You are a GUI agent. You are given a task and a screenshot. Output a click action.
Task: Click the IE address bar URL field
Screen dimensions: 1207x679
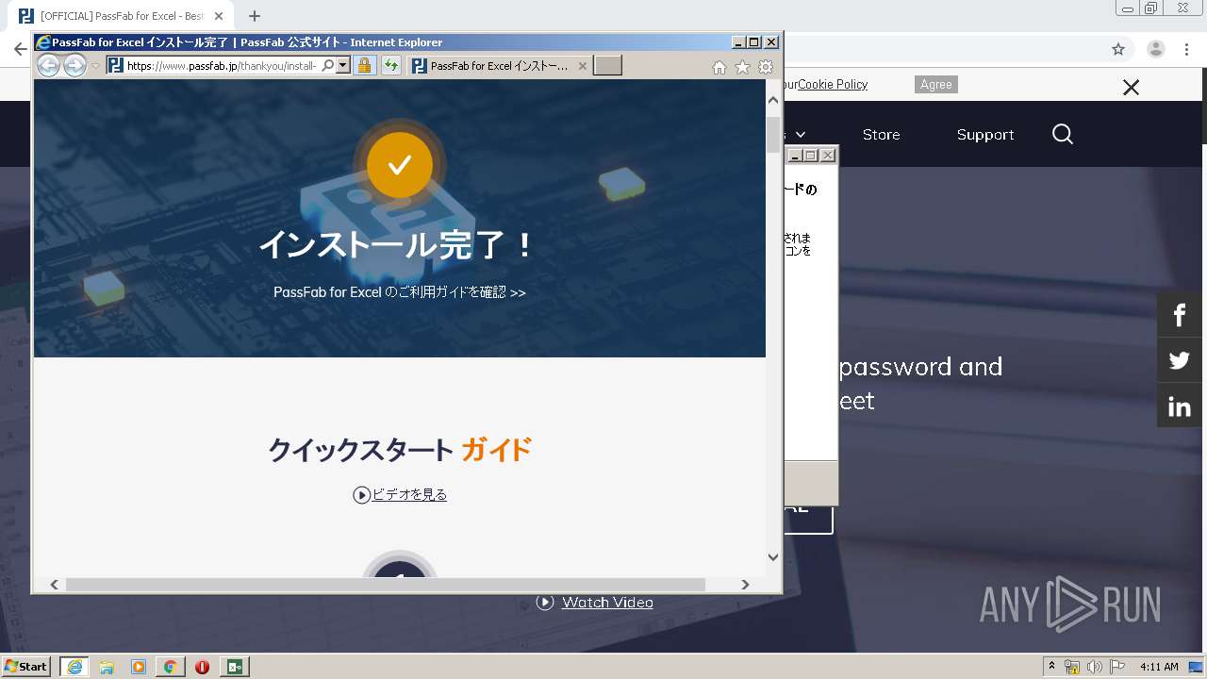pyautogui.click(x=221, y=66)
